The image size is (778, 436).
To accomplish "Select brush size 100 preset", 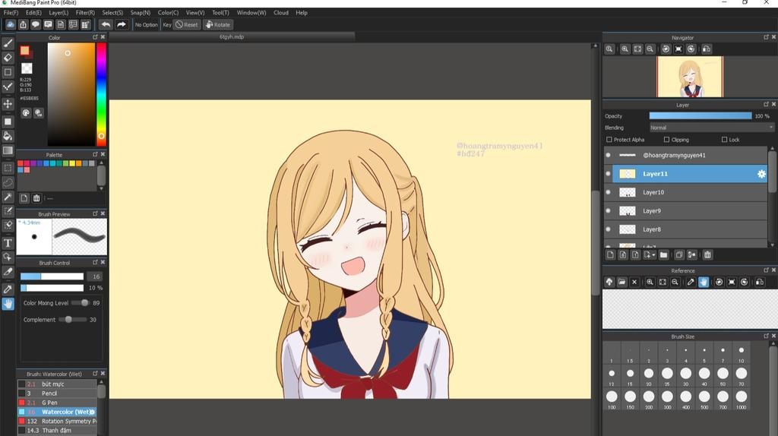I will [612, 397].
